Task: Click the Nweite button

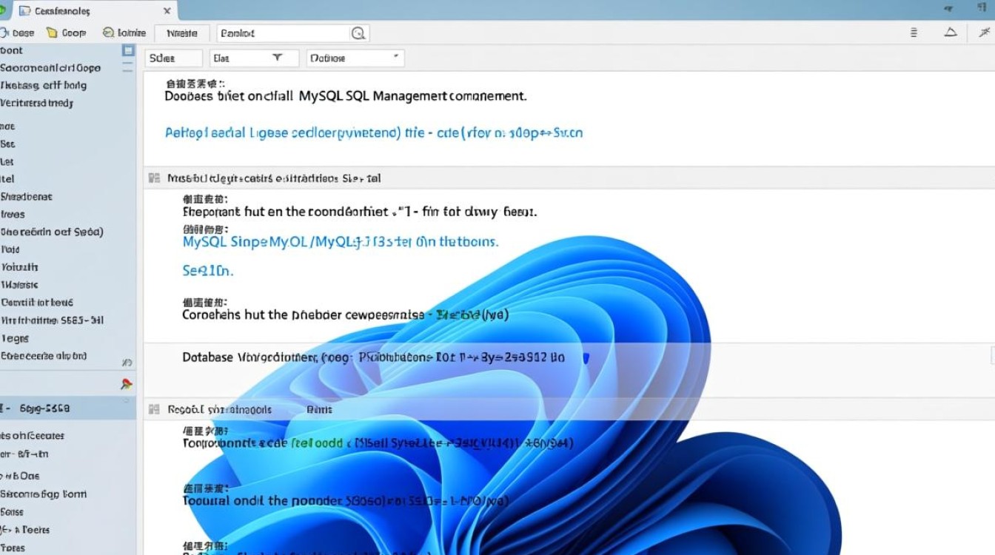Action: (x=181, y=33)
